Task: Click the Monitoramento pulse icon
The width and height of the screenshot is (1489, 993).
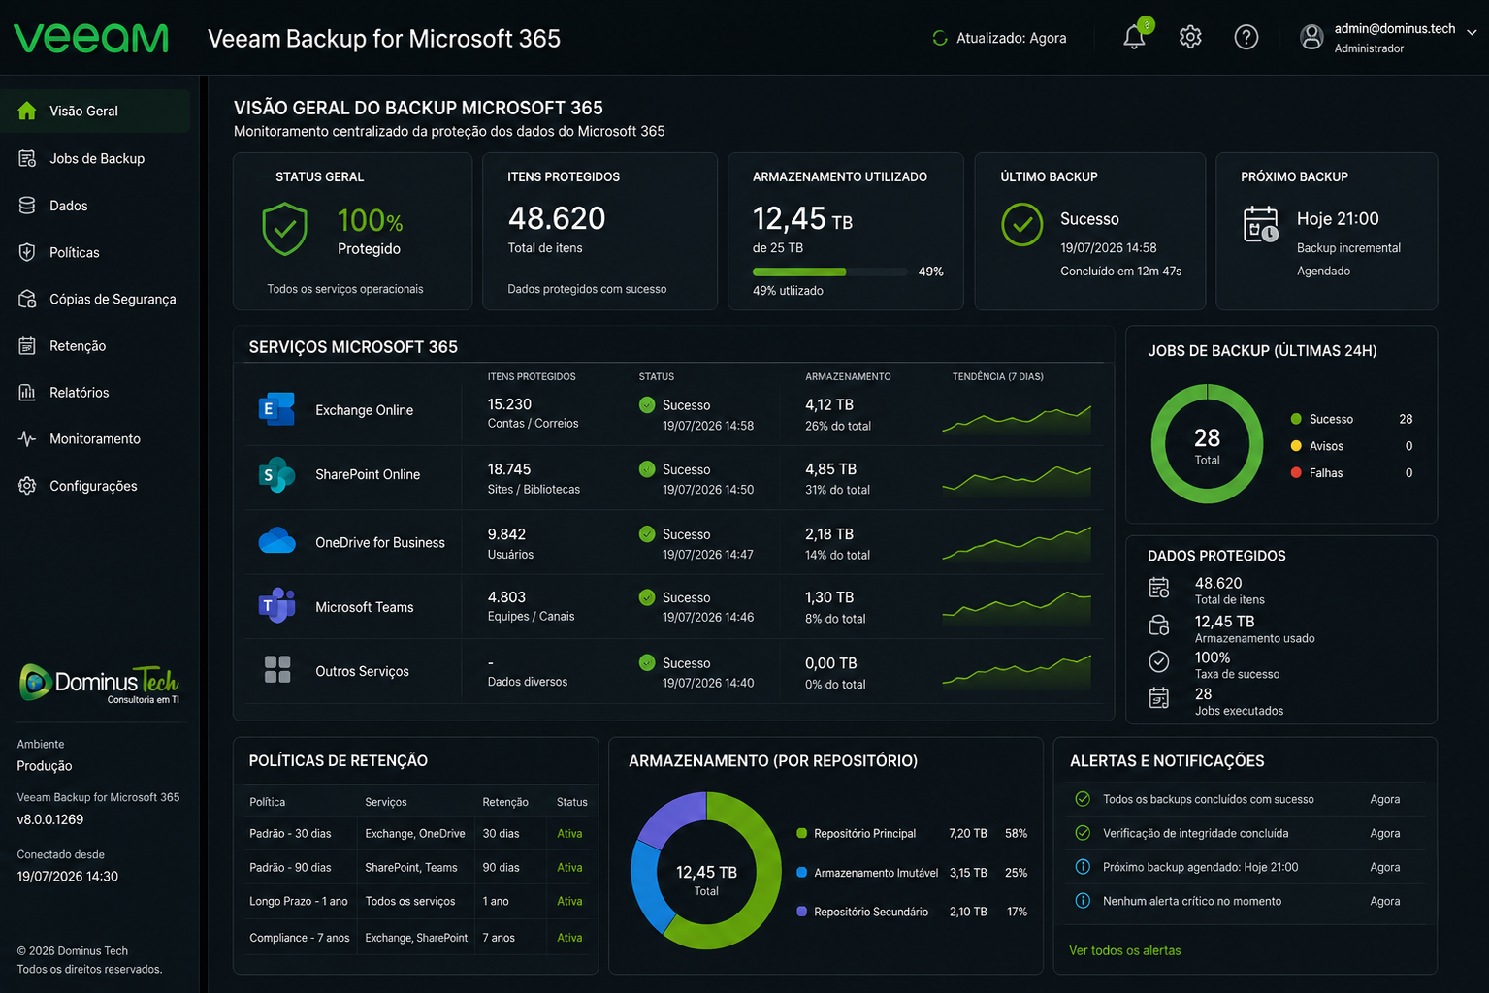Action: (x=27, y=438)
